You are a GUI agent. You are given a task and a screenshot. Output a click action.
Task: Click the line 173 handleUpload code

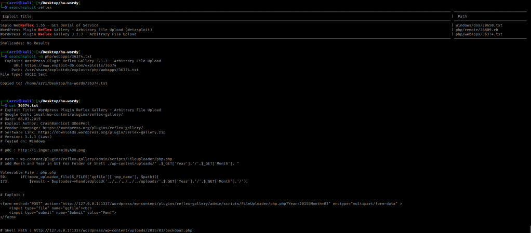point(125,181)
